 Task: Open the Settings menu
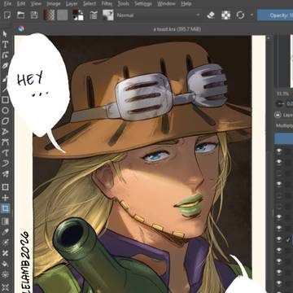point(143,4)
